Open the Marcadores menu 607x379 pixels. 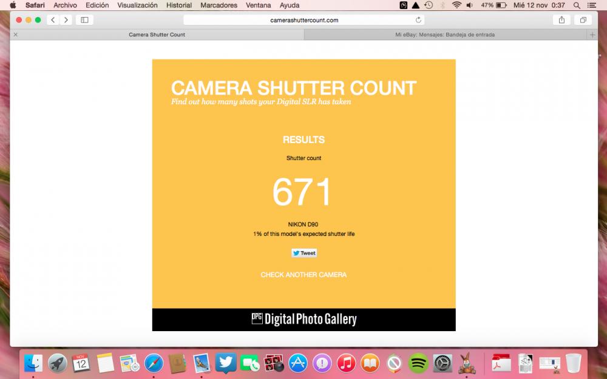tap(219, 5)
